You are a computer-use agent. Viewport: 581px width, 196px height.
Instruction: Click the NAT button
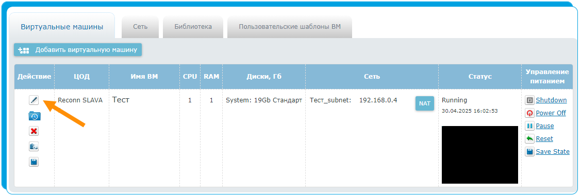point(424,103)
